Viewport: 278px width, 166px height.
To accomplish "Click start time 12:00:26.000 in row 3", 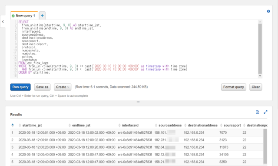I will click(42, 147).
